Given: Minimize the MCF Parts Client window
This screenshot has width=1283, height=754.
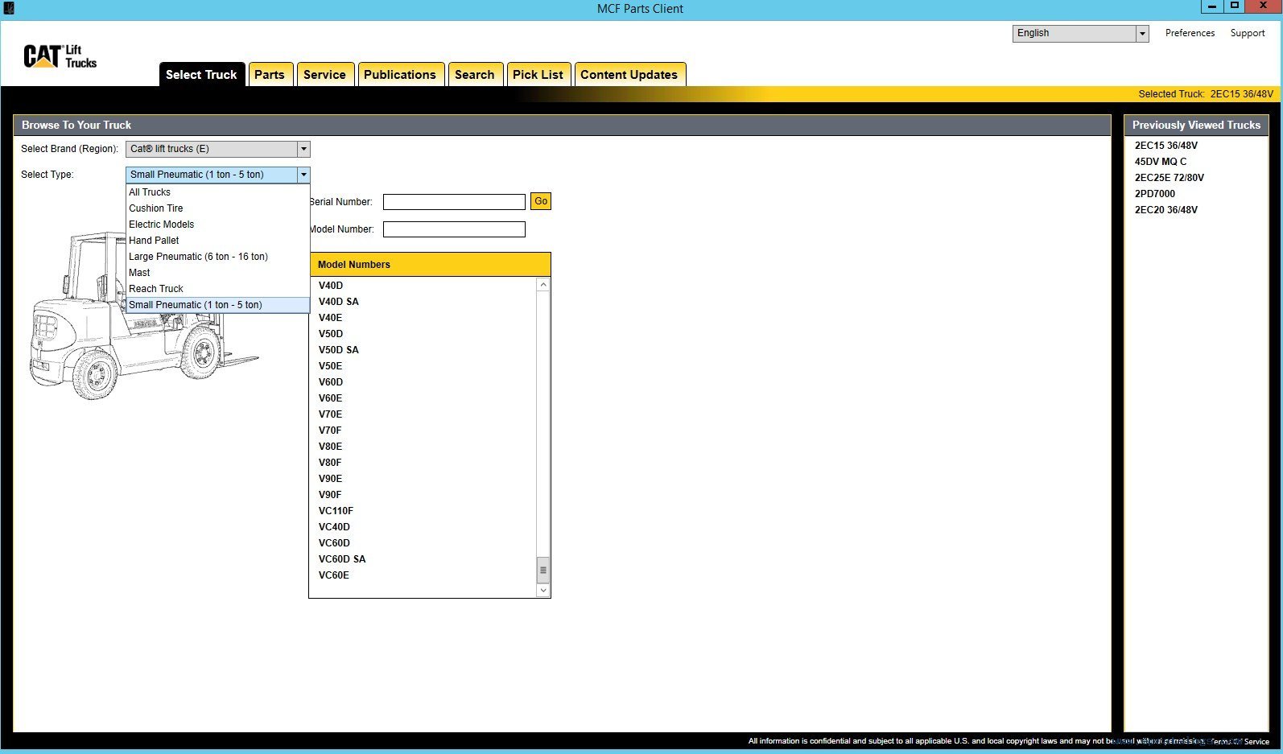Looking at the screenshot, I should point(1211,6).
